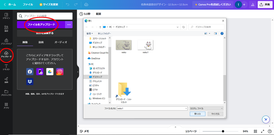Open Canva help question mark

pyautogui.click(x=269, y=131)
